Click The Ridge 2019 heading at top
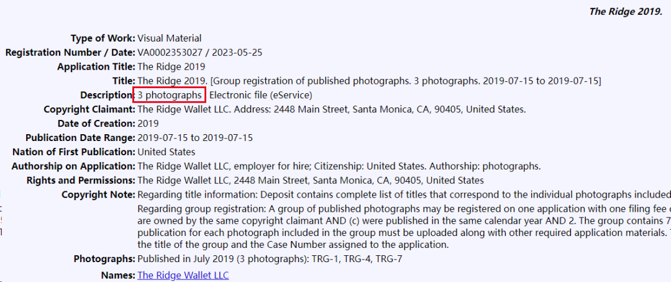 (626, 12)
